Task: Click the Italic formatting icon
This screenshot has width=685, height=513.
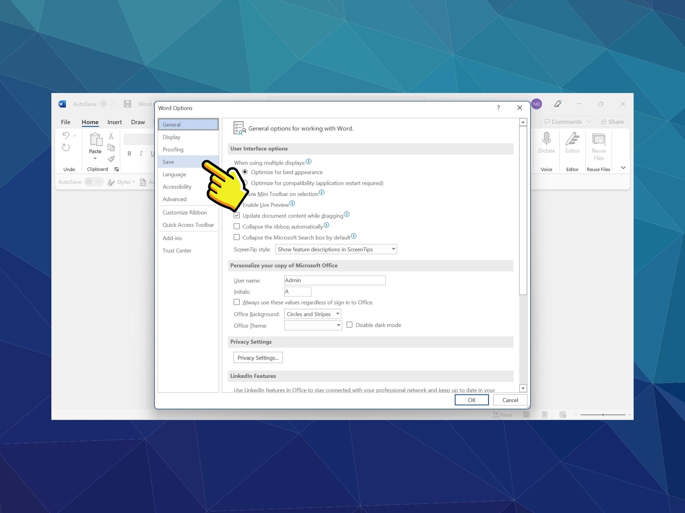Action: click(x=141, y=153)
